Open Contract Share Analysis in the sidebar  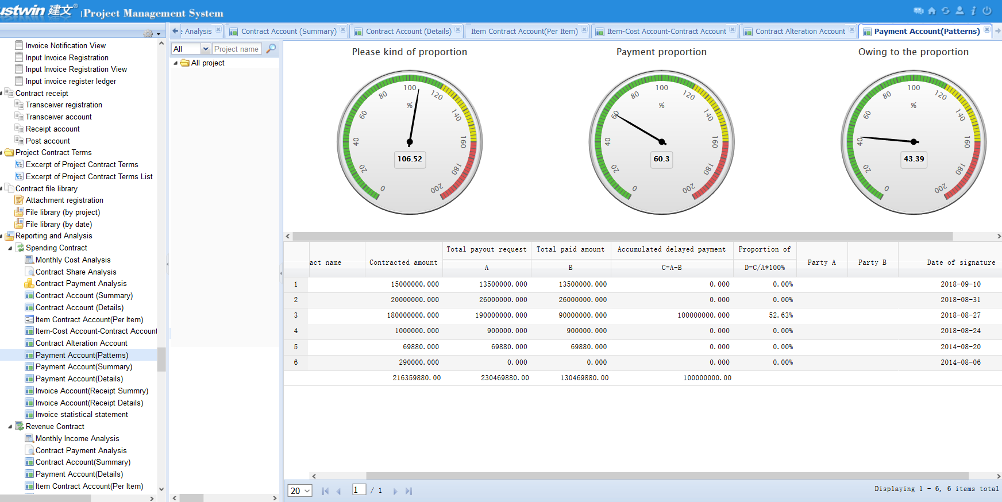[x=76, y=272]
